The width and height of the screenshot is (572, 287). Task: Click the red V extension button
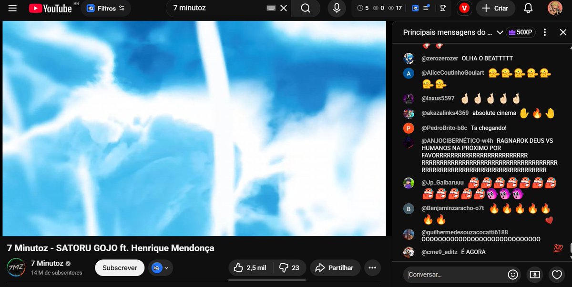pos(464,8)
